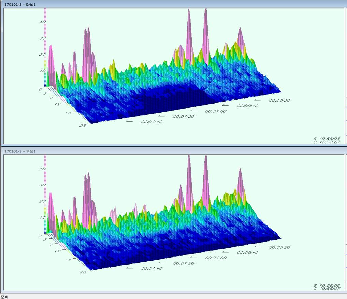The image size is (347, 299).
Task: Click the color scale bar in 우뇌1 chart
Action: click(x=45, y=195)
